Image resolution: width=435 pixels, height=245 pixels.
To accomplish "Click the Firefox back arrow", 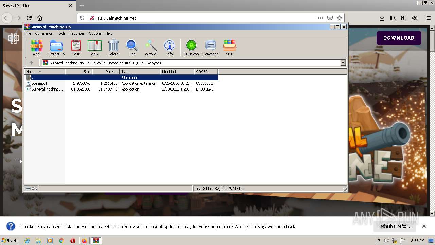I will click(x=7, y=18).
